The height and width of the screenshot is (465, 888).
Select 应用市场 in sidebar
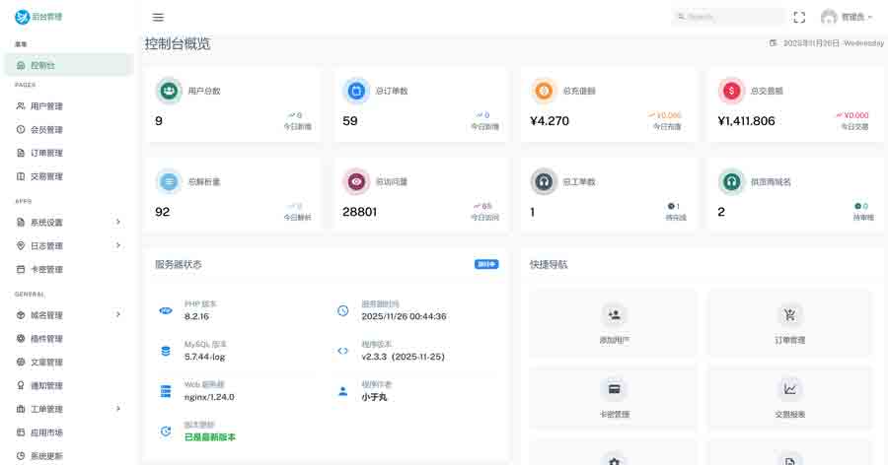[x=45, y=432]
